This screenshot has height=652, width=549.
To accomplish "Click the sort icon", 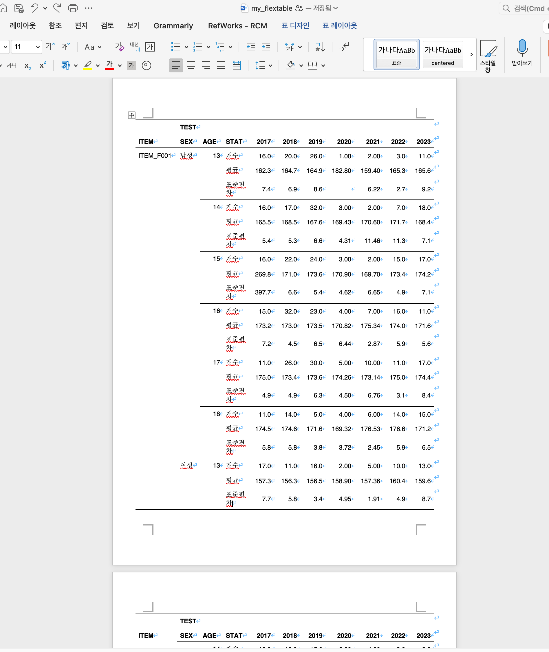I will (x=320, y=47).
